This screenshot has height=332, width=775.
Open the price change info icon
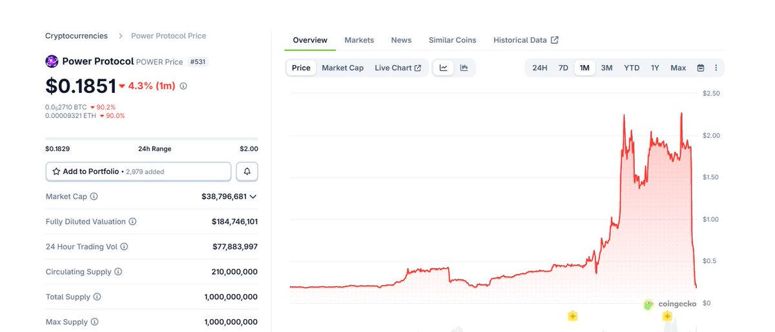point(183,86)
